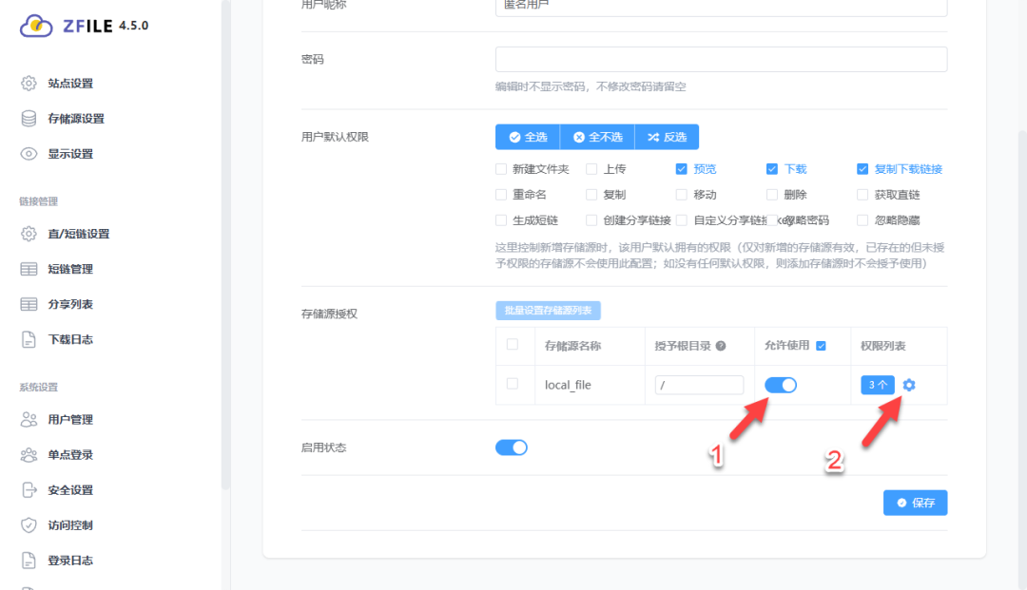
Task: Click the list icon next to 短链管理
Action: (x=28, y=269)
